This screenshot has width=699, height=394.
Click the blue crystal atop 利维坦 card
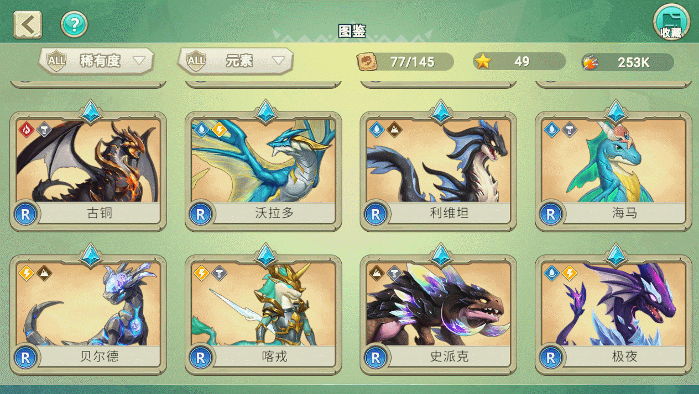click(441, 112)
